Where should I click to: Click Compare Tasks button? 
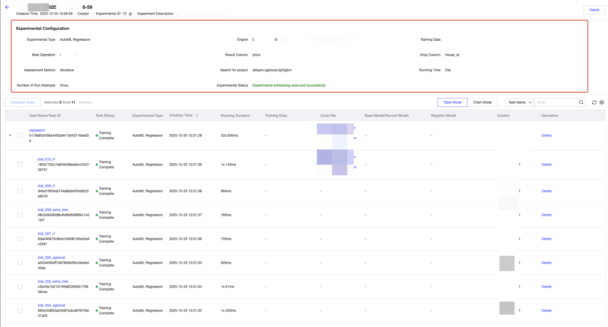[22, 102]
